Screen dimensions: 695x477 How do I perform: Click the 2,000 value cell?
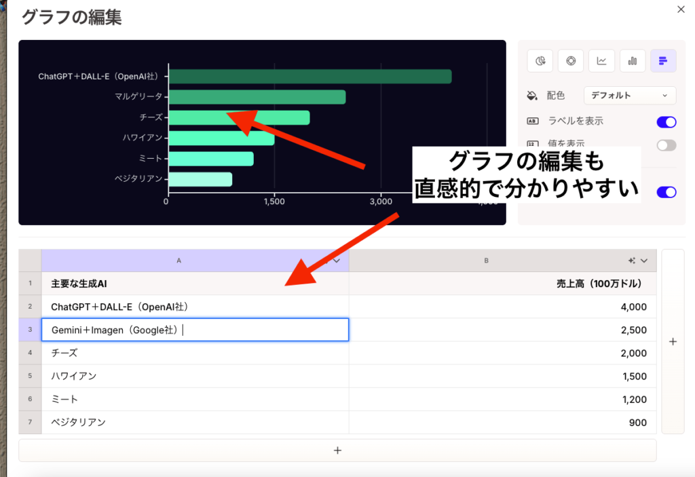pyautogui.click(x=503, y=353)
